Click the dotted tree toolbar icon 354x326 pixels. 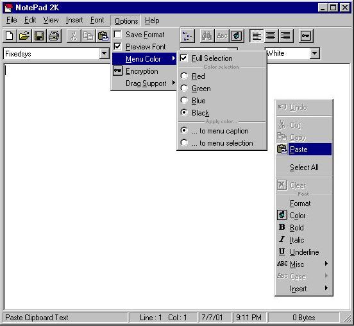(187, 36)
